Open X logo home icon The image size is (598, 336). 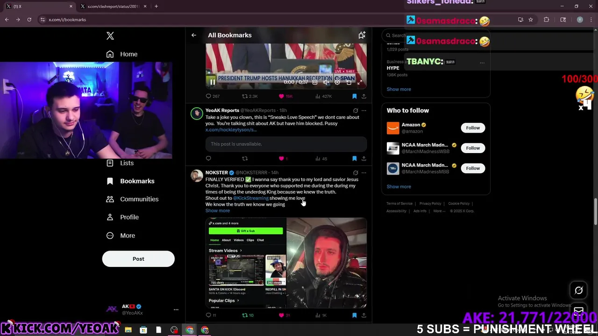pos(110,36)
